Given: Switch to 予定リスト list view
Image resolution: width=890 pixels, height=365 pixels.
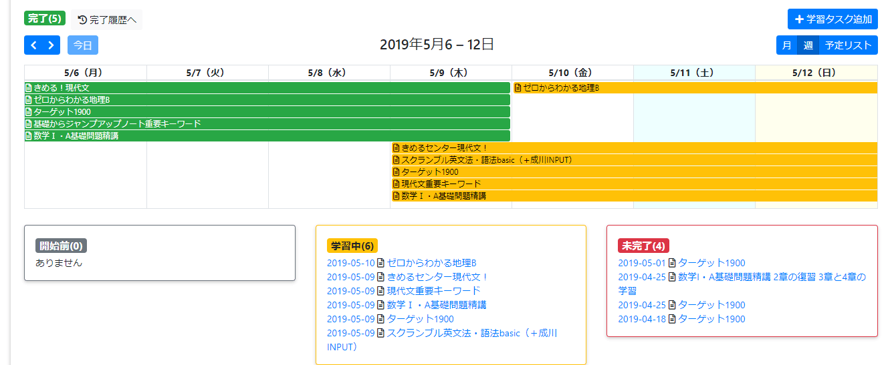Looking at the screenshot, I should click(x=848, y=45).
